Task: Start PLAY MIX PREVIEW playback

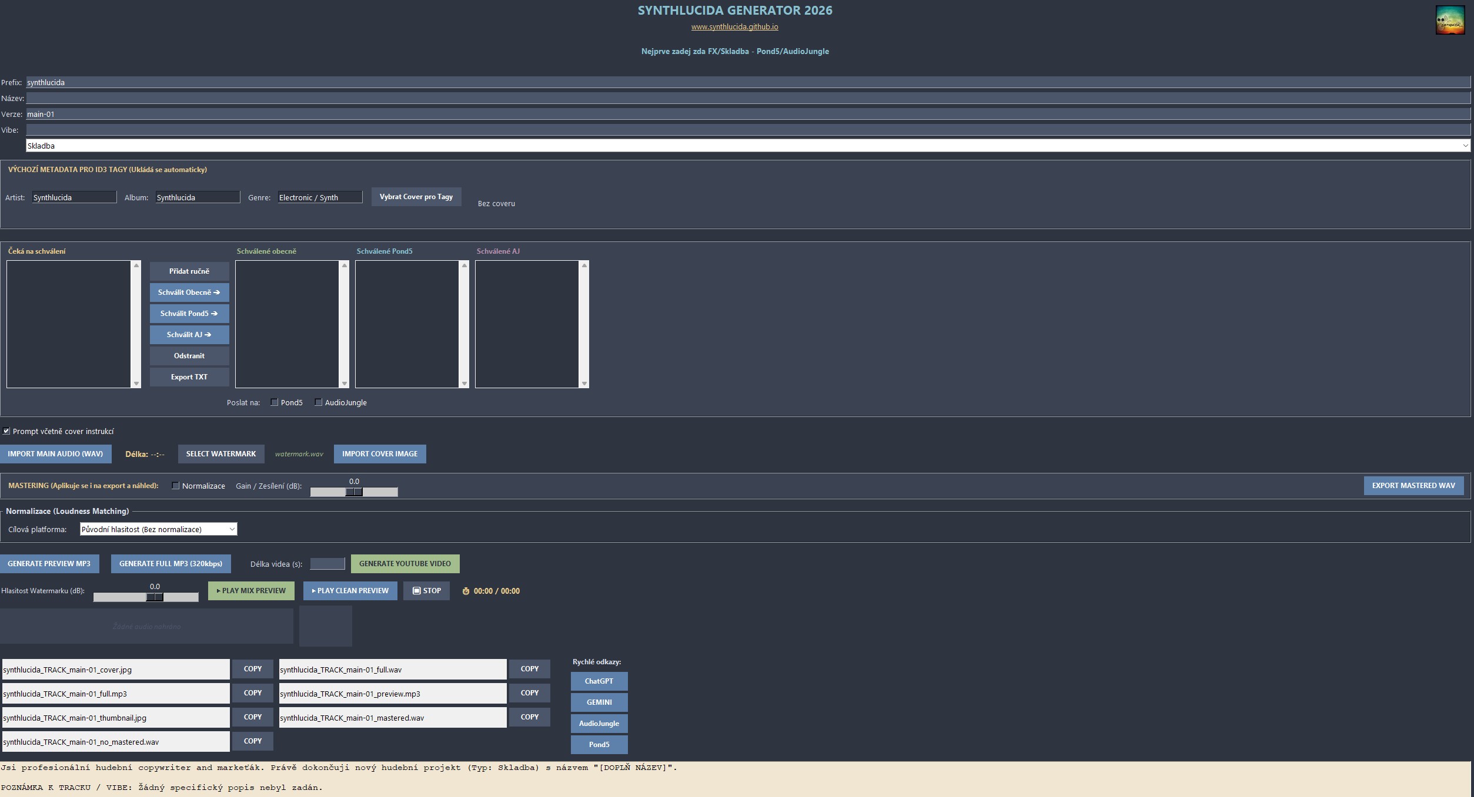Action: tap(251, 591)
